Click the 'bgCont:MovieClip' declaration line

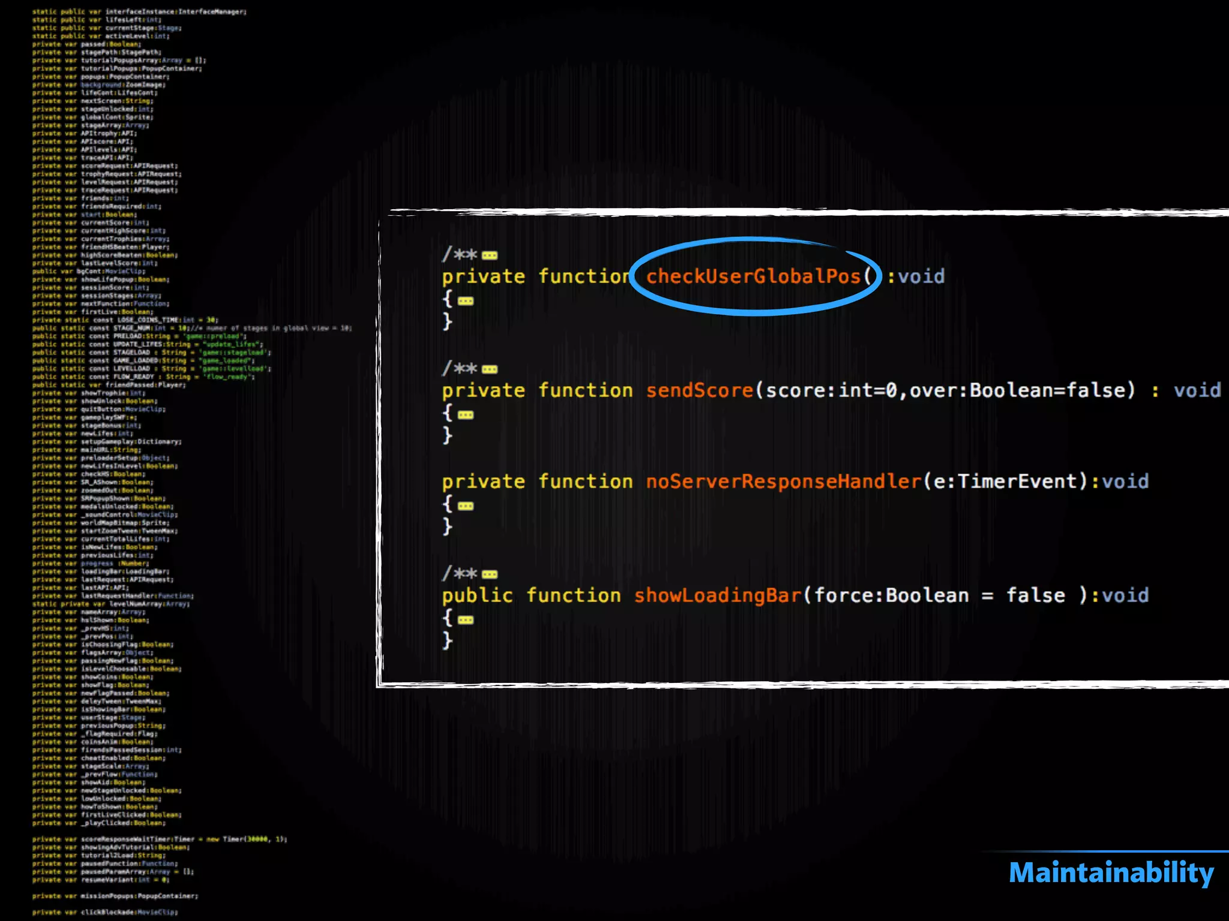(x=89, y=271)
